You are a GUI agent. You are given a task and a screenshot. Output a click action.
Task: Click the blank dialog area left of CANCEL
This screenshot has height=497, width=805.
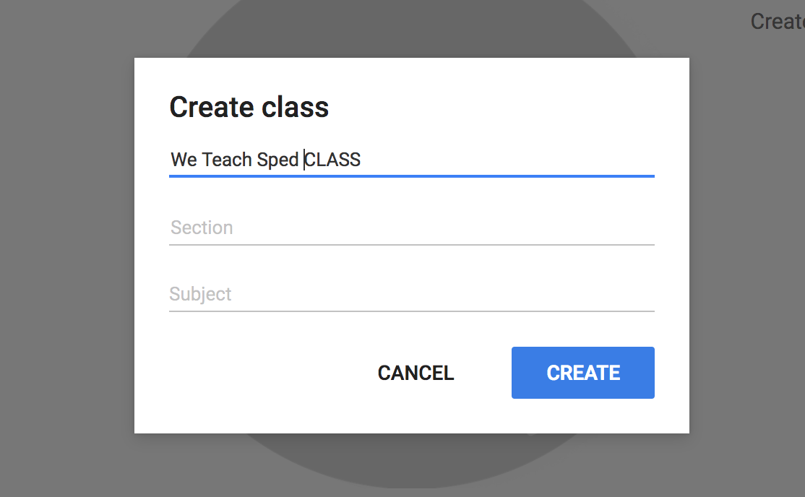pyautogui.click(x=253, y=373)
